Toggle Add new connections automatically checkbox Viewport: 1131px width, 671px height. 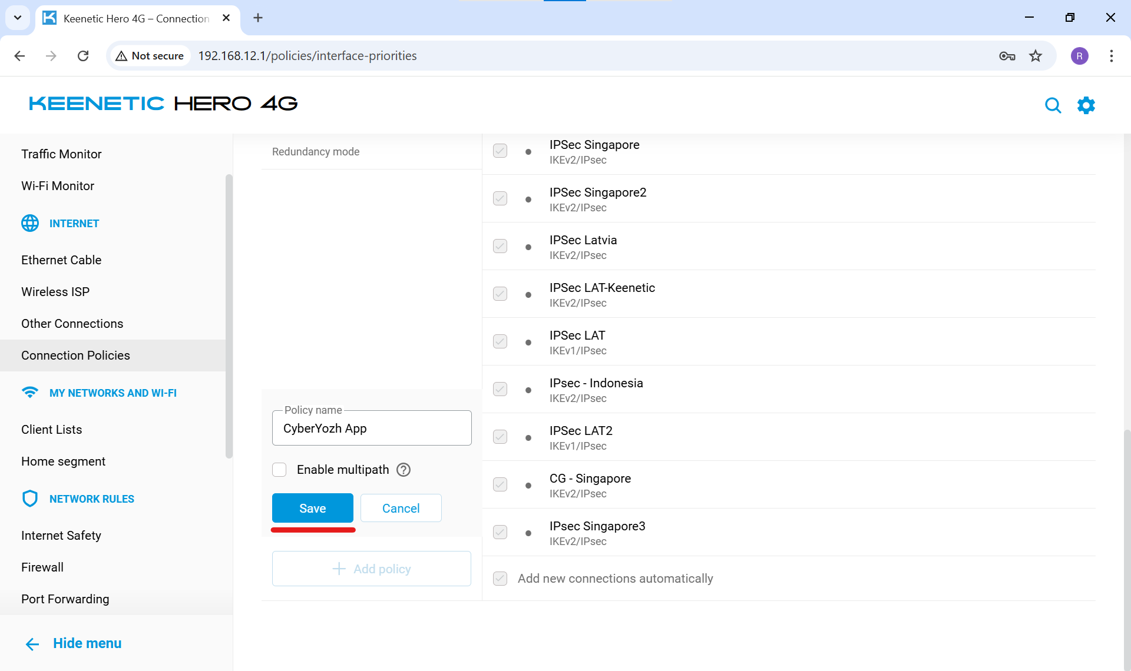(x=500, y=579)
